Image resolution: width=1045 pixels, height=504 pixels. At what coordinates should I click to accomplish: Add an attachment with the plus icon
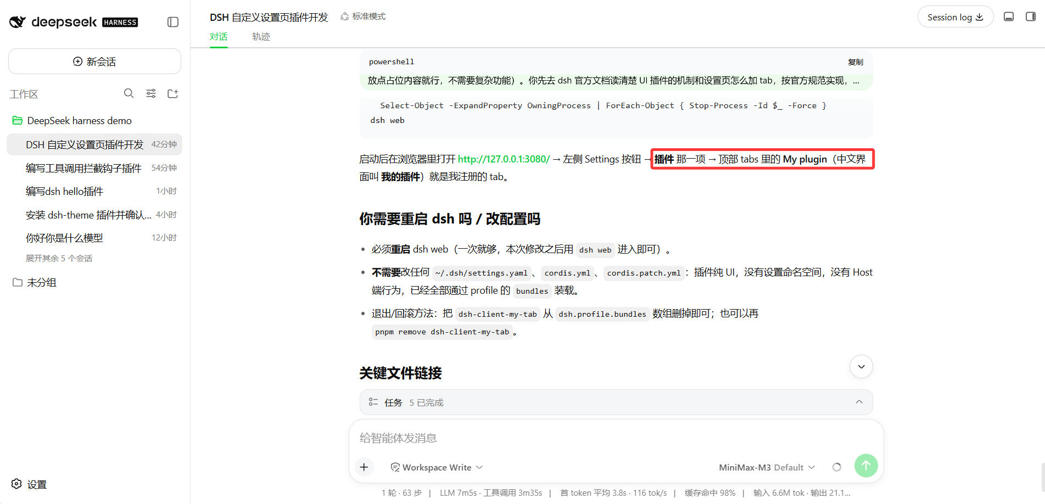pos(364,467)
